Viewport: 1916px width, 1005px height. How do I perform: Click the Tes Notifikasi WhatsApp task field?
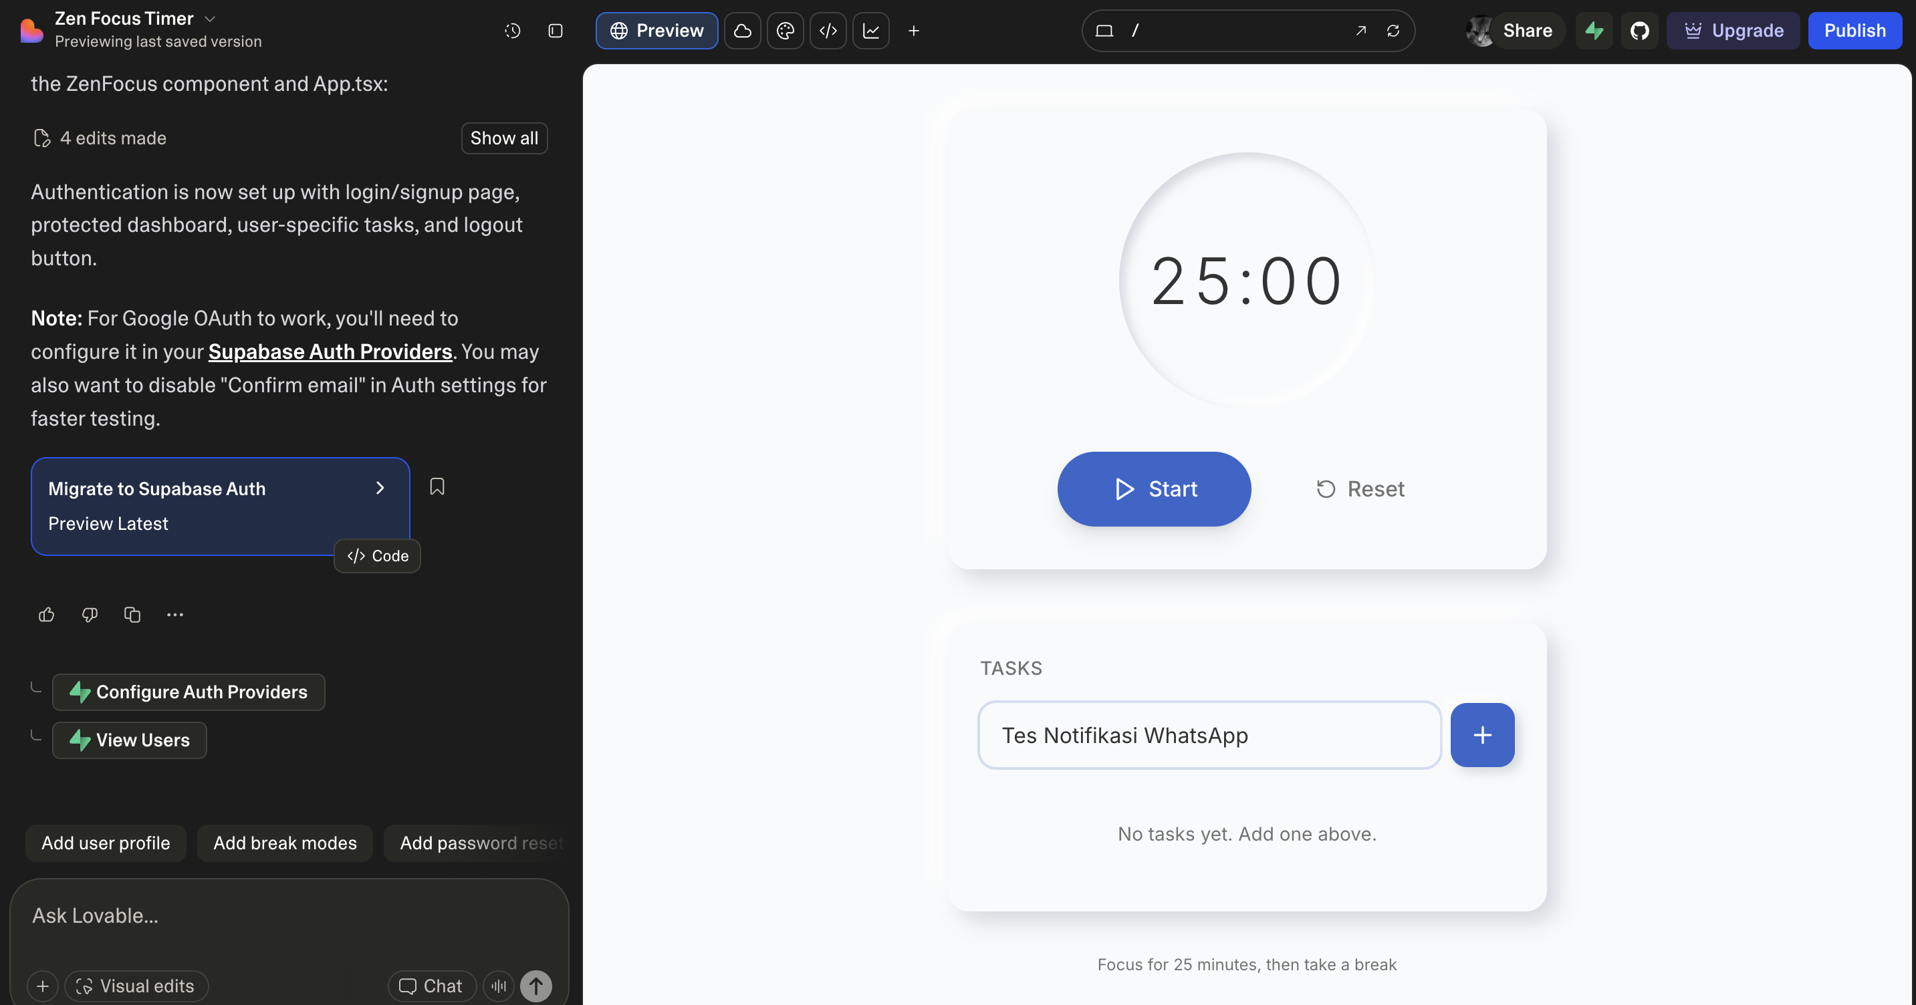pos(1209,735)
